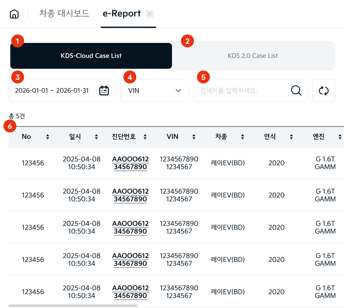Click the 일시 column header label
The width and height of the screenshot is (344, 308).
pos(75,137)
